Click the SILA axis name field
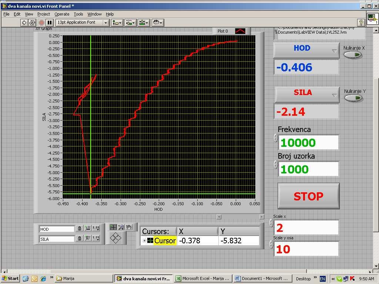 57,239
